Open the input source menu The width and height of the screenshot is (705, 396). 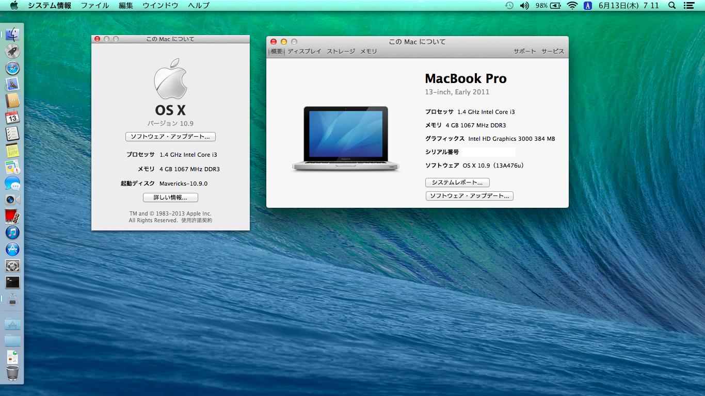click(588, 5)
